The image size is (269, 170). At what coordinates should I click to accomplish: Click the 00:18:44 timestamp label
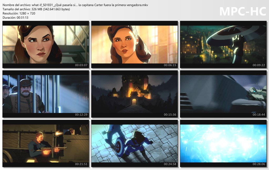[x=259, y=115]
